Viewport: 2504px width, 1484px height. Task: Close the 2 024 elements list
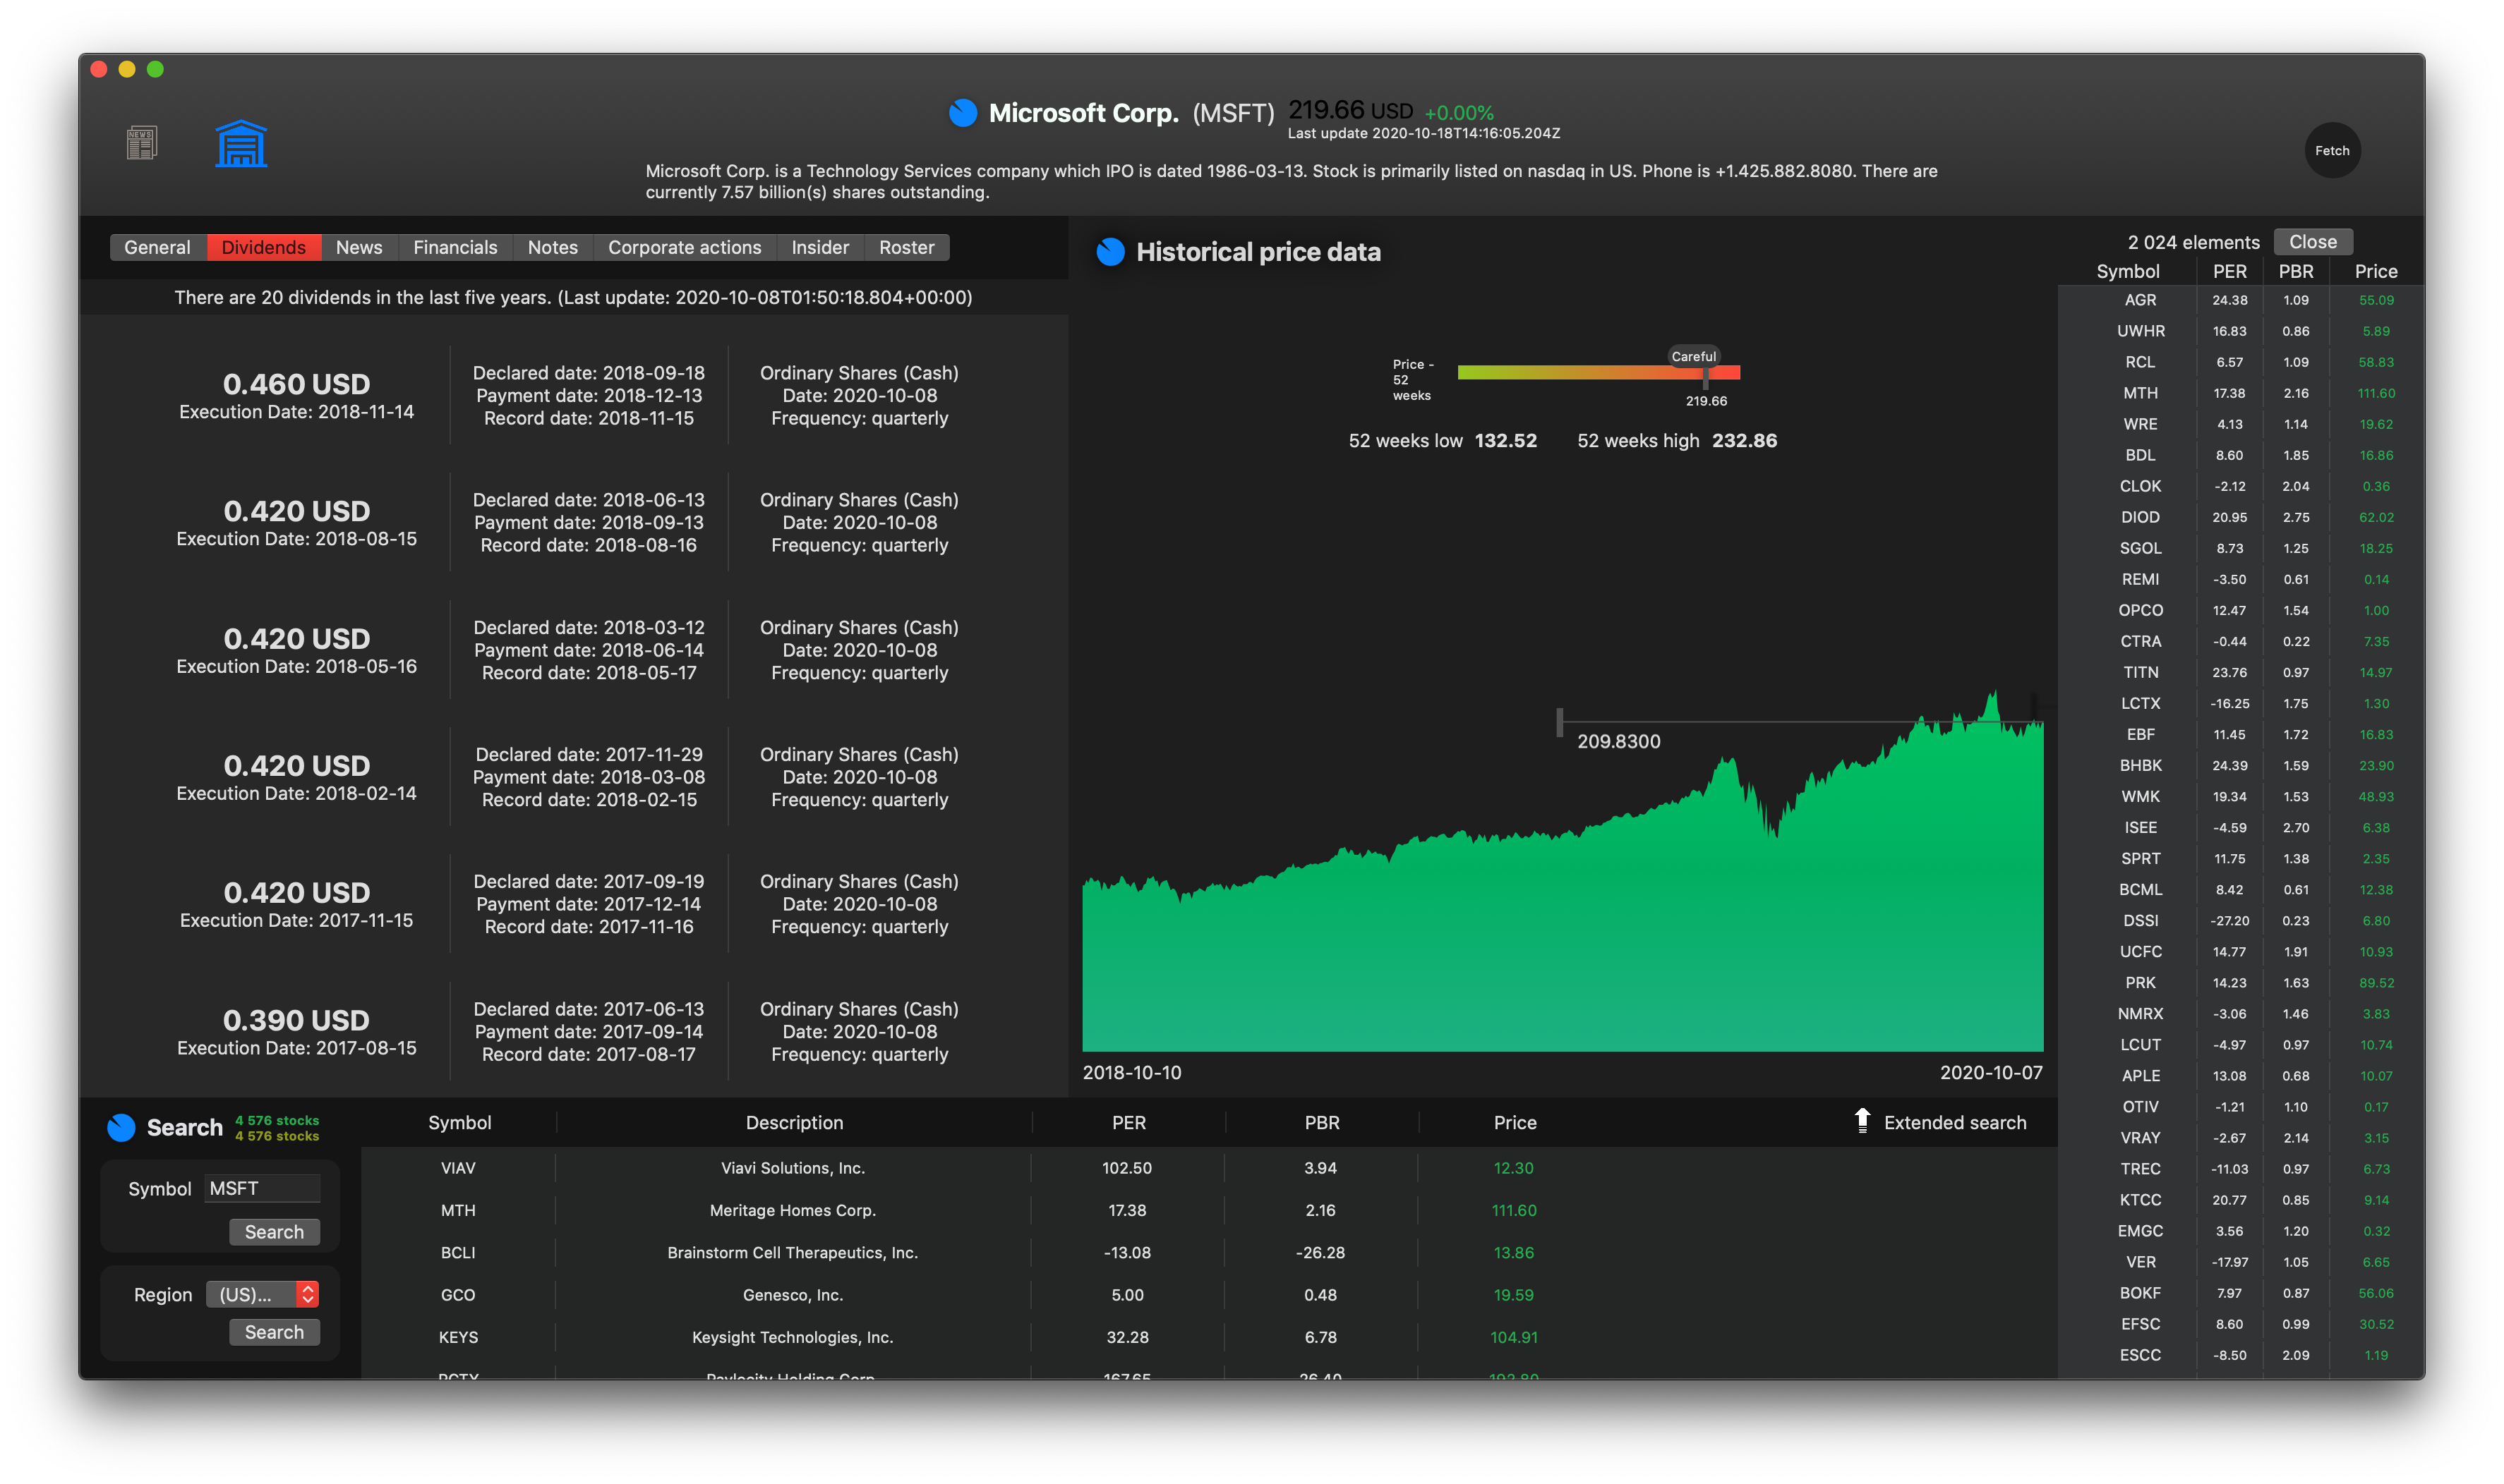[2313, 242]
